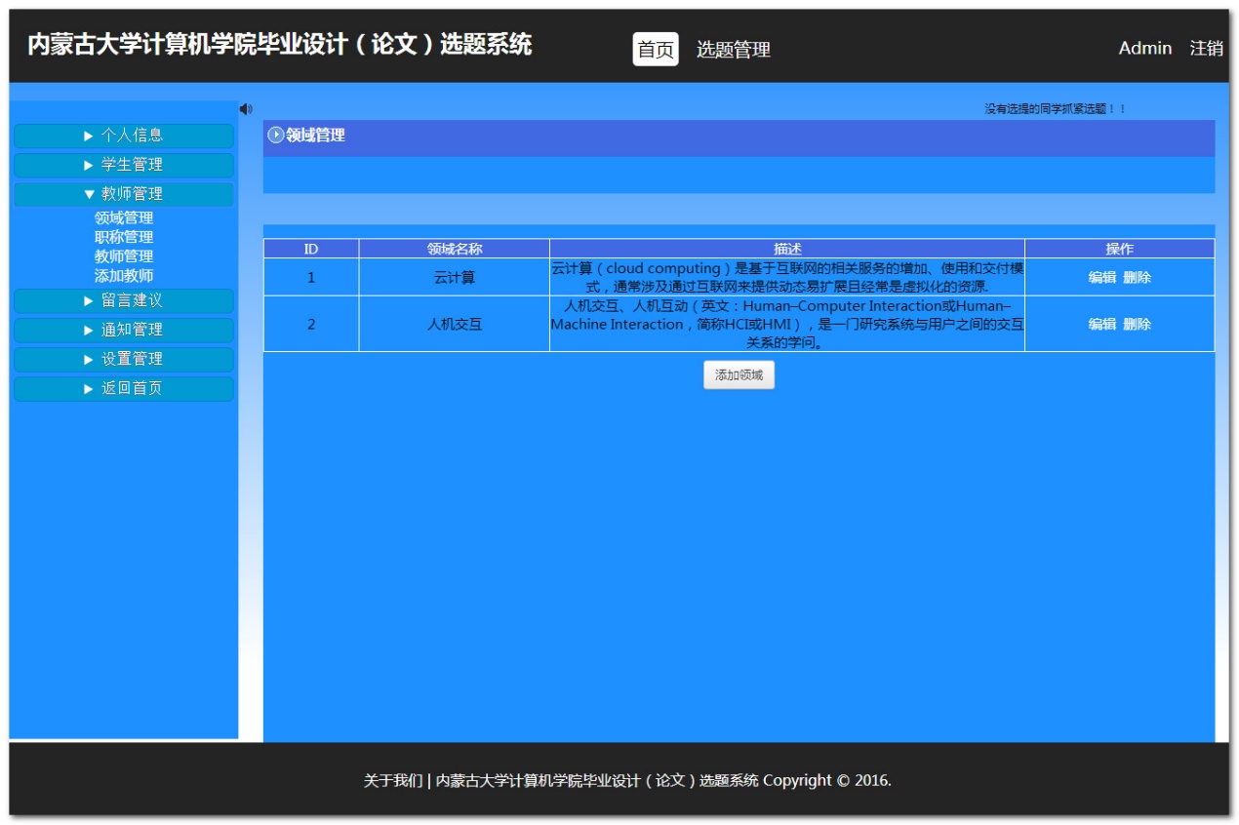Open 职称管理 in the sidebar submenu
Viewport: 1239px width, 825px height.
124,237
